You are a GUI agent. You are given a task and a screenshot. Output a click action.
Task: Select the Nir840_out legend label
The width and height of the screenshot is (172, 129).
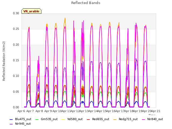(x=155, y=119)
